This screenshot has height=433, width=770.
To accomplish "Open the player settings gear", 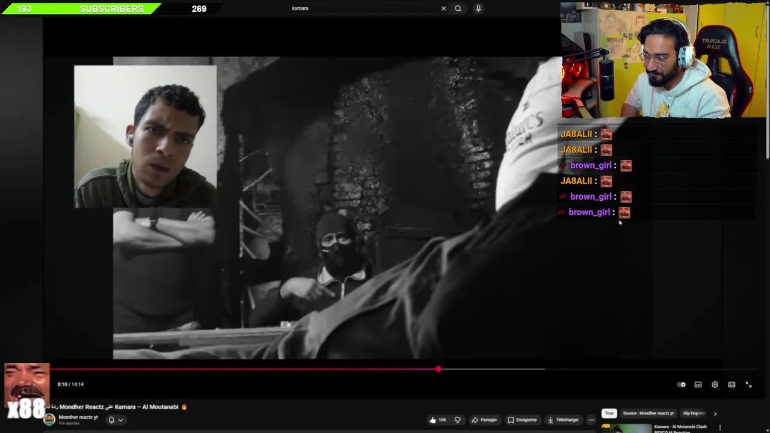I will tap(715, 385).
